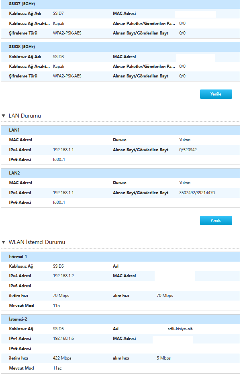This screenshot has height=376, width=245.
Task: Select the LAN2 header row
Action: click(120, 173)
